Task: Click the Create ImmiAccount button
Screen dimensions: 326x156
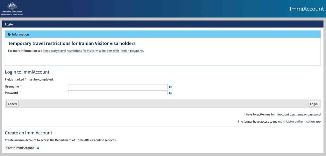Action: pyautogui.click(x=20, y=148)
